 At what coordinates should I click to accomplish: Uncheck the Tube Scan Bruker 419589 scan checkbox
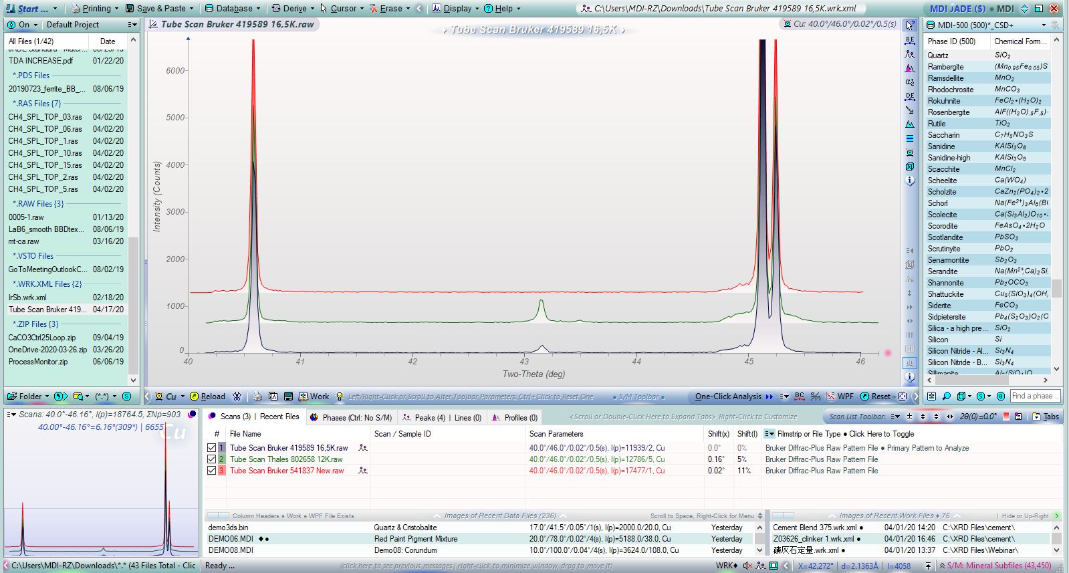click(212, 448)
